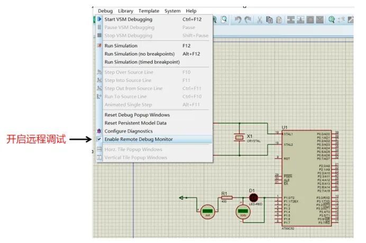Click the Paste toolbar icon
366x243 pixels.
point(279,20)
